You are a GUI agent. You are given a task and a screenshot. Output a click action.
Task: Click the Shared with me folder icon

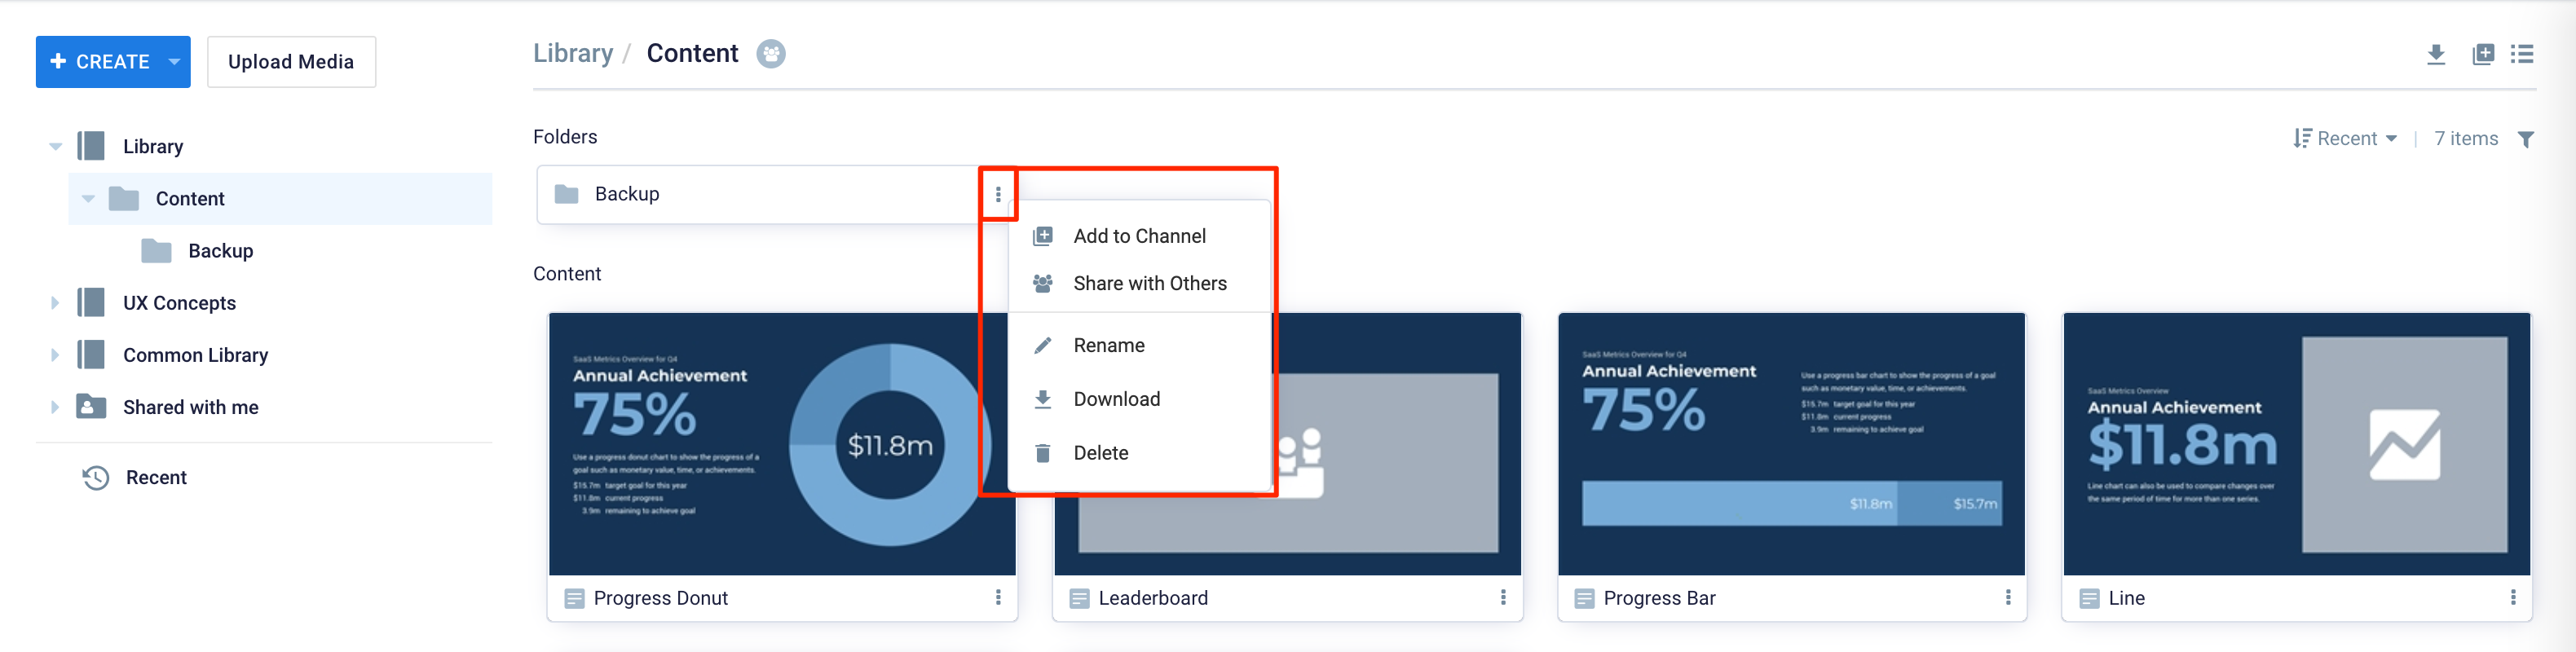click(91, 406)
